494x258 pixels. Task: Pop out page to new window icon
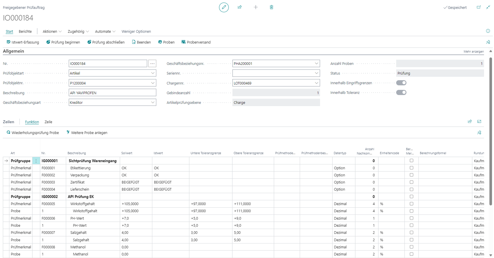[479, 6]
